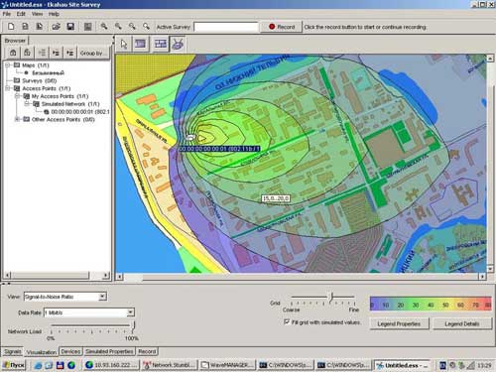Select the wall drawing tool icon
496x372 pixels.
[161, 44]
